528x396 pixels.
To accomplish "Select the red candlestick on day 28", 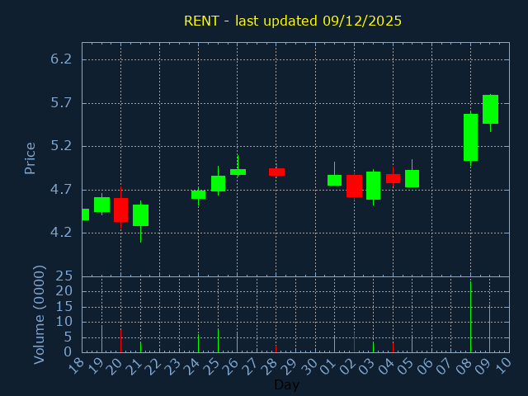I will (x=276, y=172).
